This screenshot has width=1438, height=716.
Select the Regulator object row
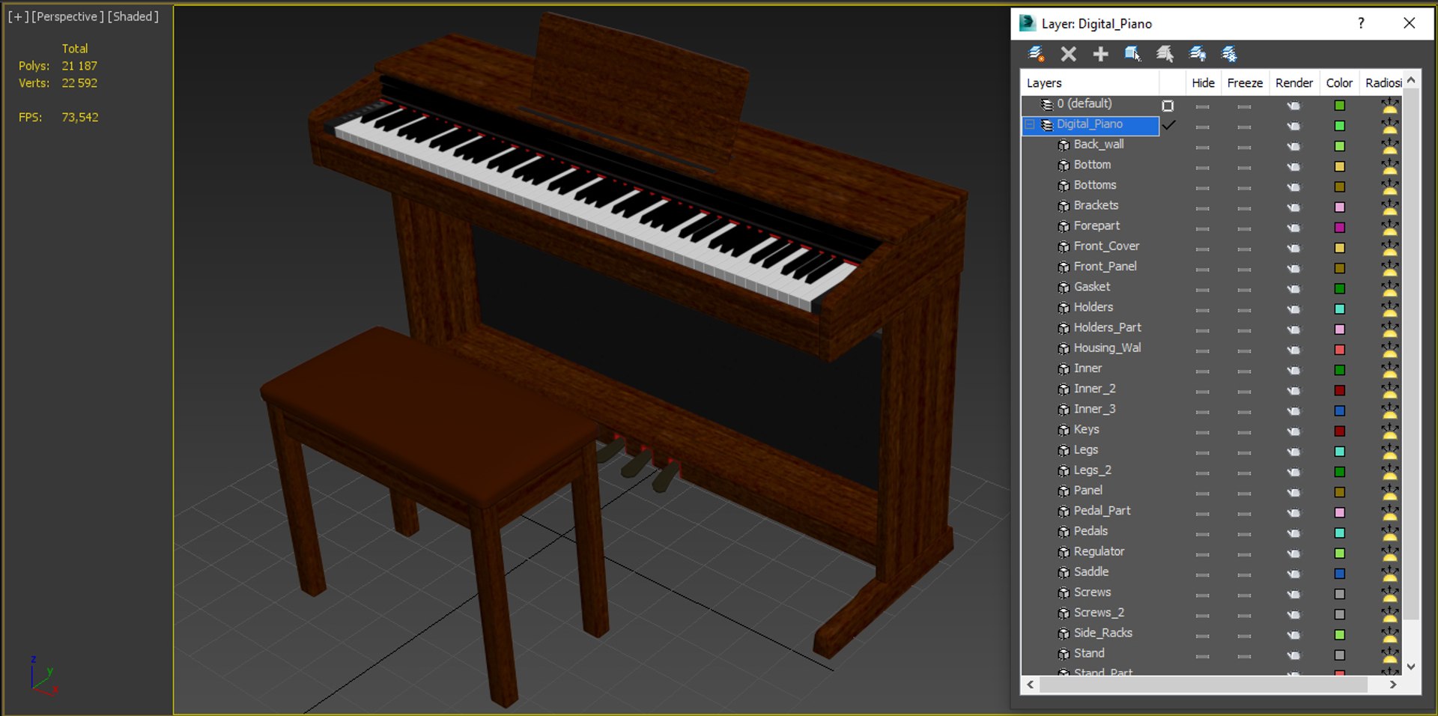1099,552
